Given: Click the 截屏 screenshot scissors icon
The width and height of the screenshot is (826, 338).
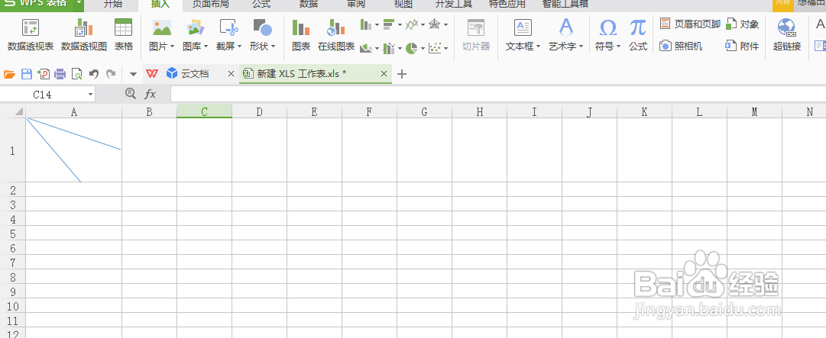Looking at the screenshot, I should click(x=228, y=27).
